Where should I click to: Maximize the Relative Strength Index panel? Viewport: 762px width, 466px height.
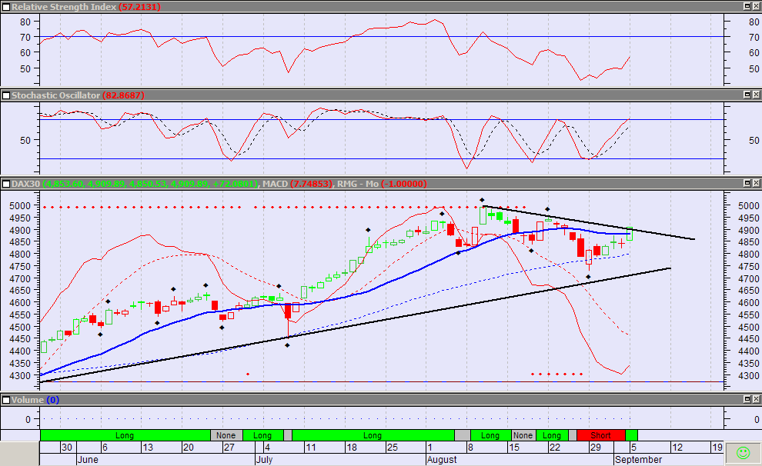click(746, 6)
